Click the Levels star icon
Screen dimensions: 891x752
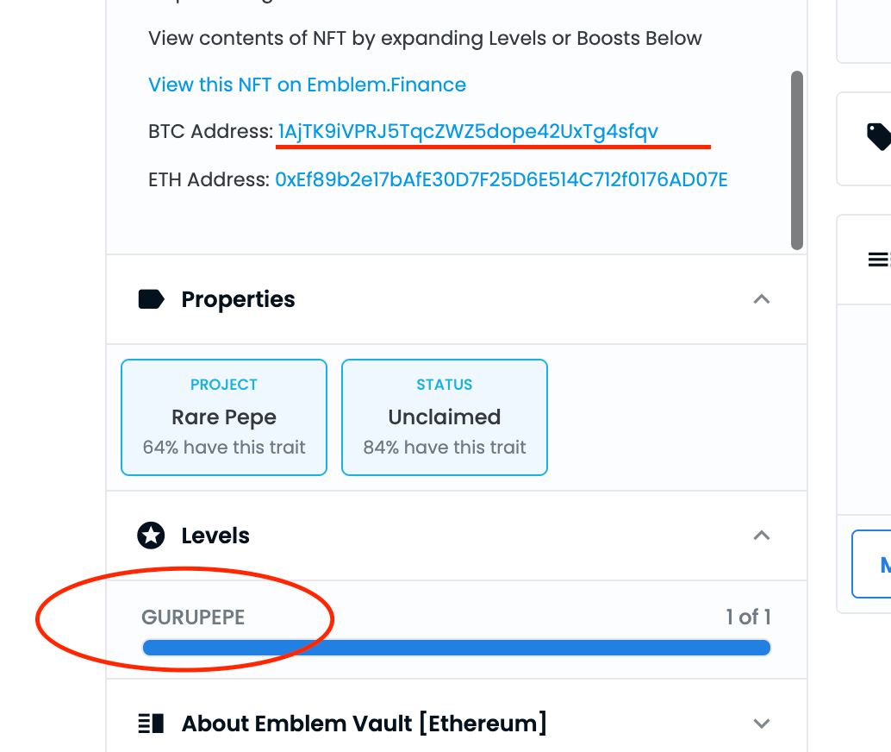pos(151,536)
